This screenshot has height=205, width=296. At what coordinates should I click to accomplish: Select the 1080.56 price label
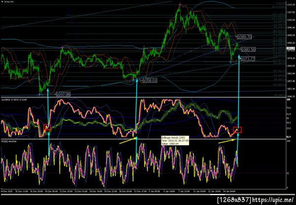pos(248,49)
